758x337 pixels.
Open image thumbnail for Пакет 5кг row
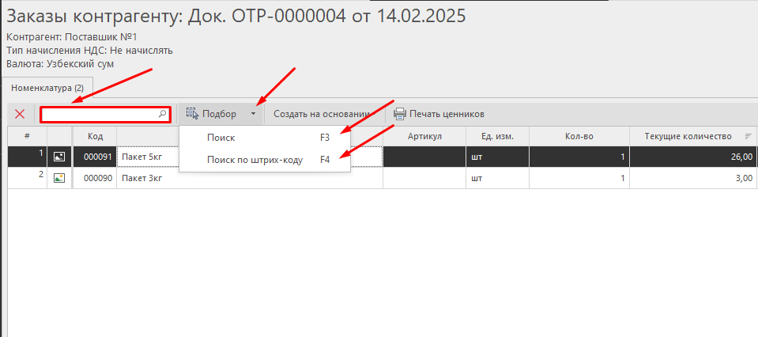[x=59, y=157]
